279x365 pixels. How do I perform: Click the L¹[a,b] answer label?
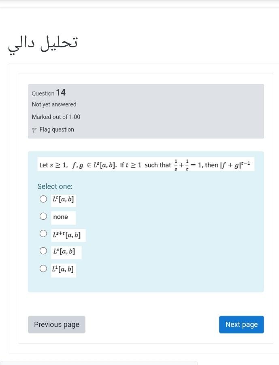click(x=63, y=270)
